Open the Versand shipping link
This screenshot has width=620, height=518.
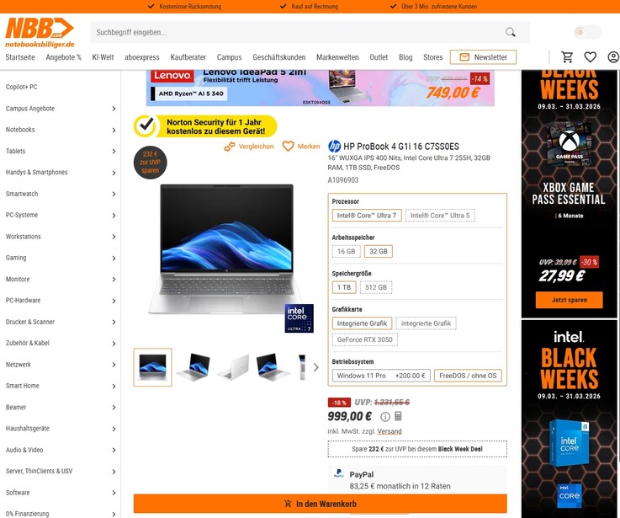[389, 431]
